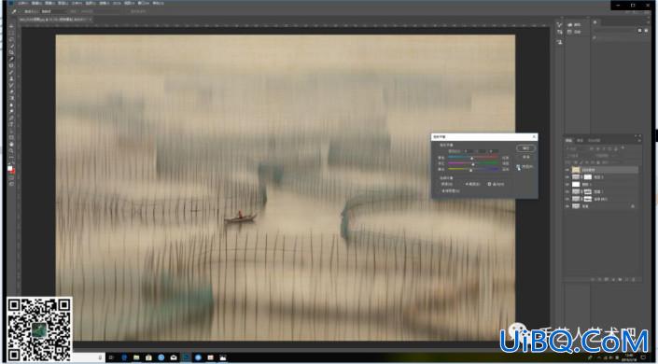
Task: Select the Eyedropper tool in toolbar
Action: click(12, 59)
